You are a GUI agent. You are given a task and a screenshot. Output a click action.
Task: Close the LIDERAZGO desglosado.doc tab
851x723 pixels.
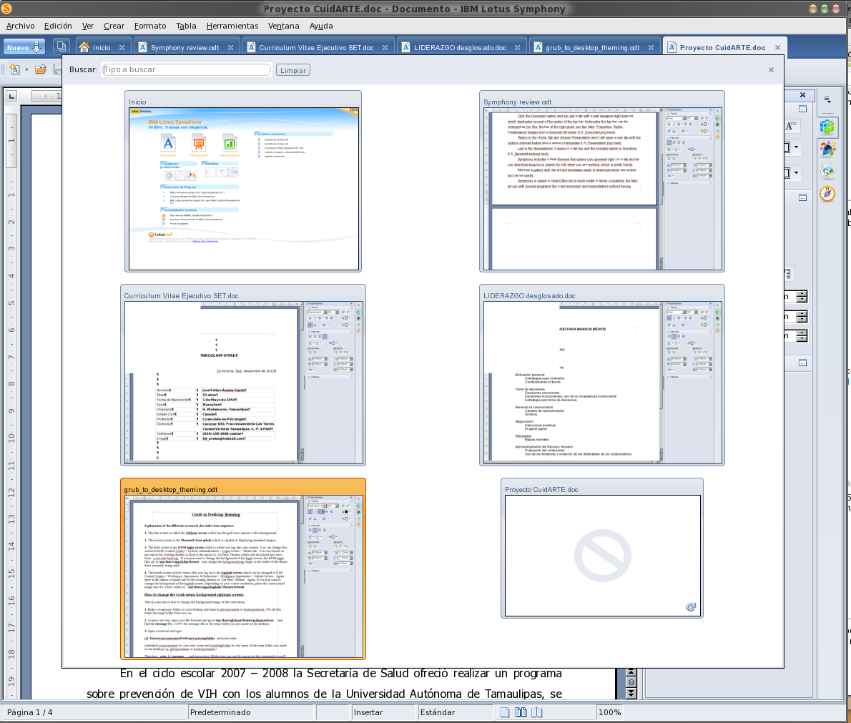(517, 48)
